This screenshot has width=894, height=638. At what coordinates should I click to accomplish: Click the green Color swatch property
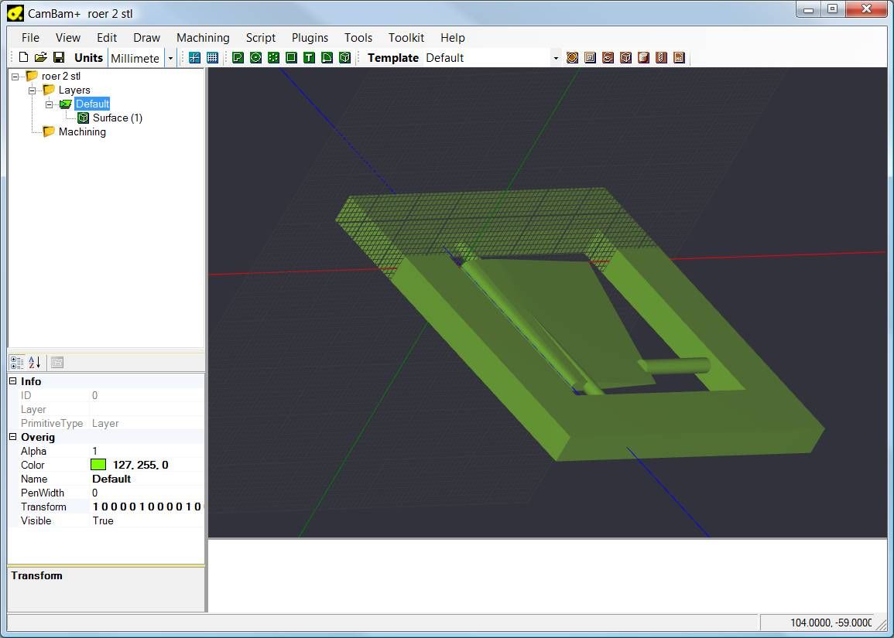[98, 465]
